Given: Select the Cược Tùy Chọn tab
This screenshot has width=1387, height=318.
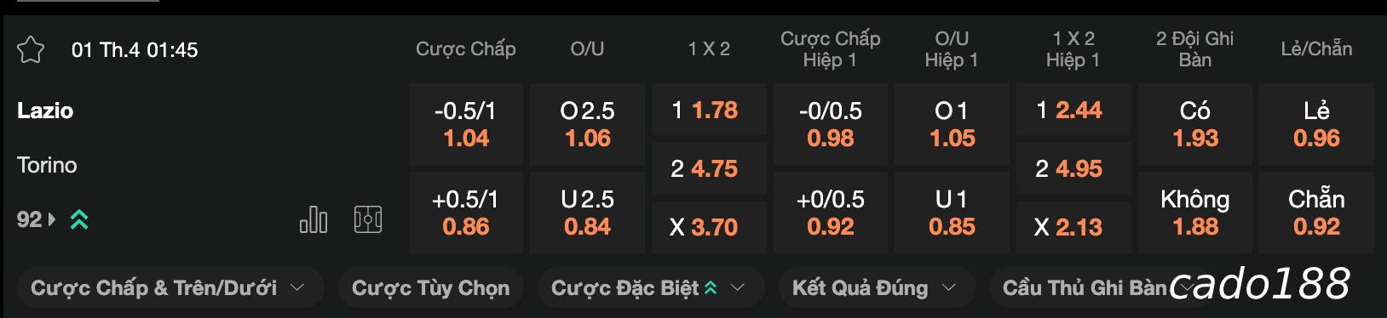Looking at the screenshot, I should click(x=431, y=288).
